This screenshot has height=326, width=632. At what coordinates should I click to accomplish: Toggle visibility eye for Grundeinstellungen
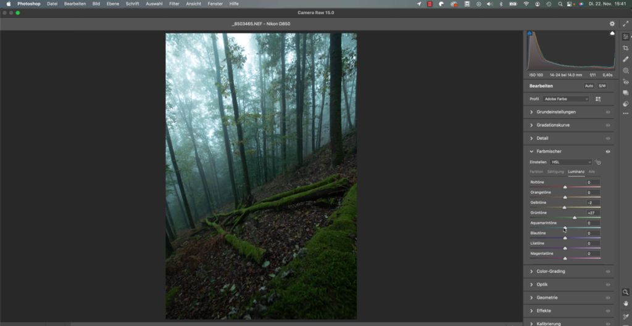click(x=608, y=112)
